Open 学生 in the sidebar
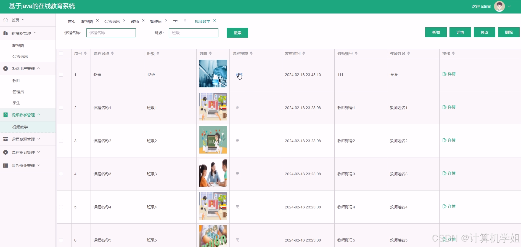Viewport: 521px width, 247px height. (16, 103)
